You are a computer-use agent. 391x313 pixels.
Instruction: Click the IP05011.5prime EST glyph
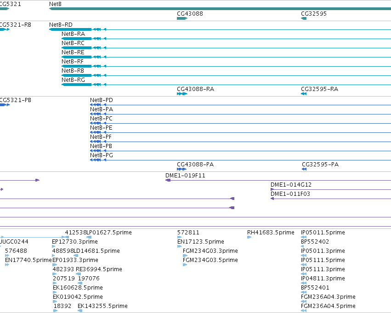click(304, 237)
